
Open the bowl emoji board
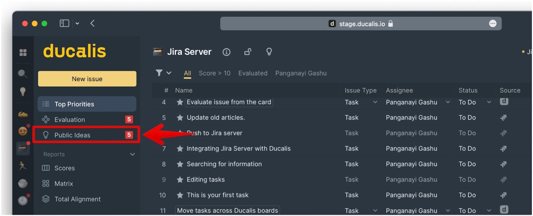tap(23, 183)
